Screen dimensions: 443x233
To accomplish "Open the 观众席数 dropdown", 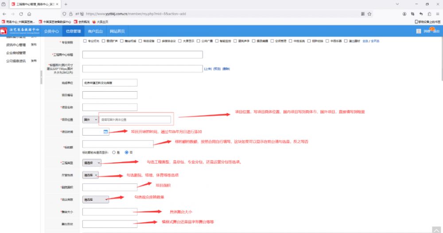I will tap(96, 199).
